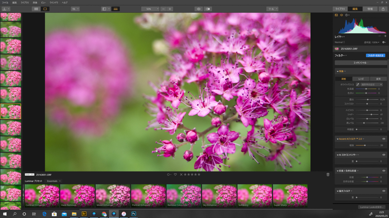Switch to the Lens tab
Viewport: 389px width, 218px height.
[x=361, y=79]
